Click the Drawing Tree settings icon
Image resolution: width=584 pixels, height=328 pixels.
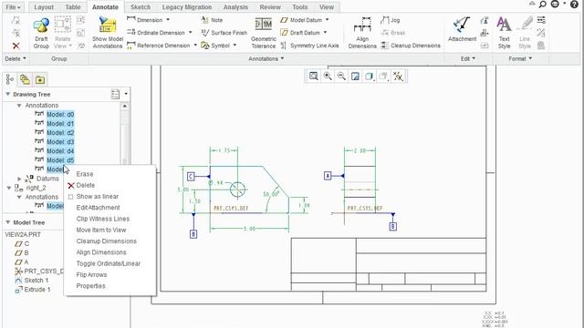116,94
